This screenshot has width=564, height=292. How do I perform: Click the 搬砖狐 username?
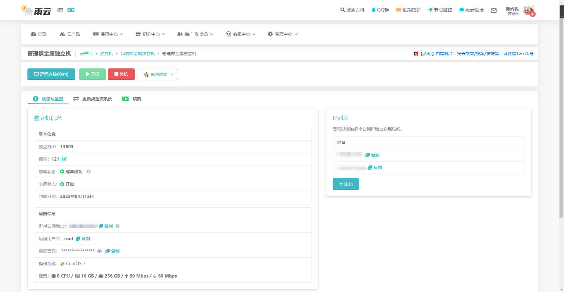pos(512,9)
